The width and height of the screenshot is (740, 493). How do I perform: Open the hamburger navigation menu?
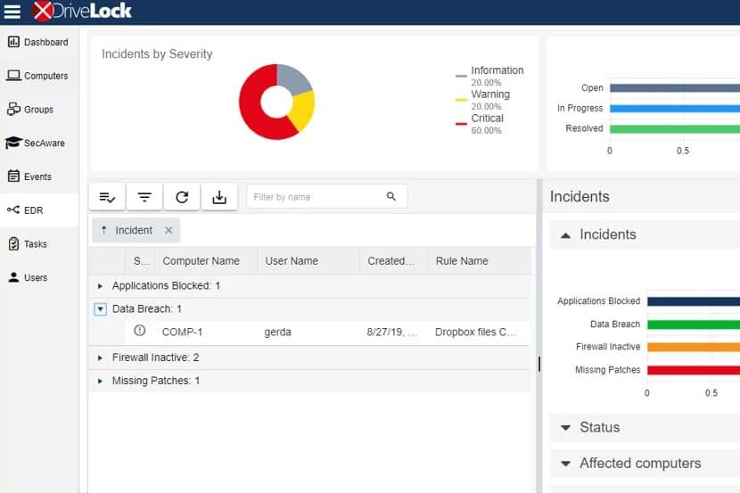(x=12, y=12)
